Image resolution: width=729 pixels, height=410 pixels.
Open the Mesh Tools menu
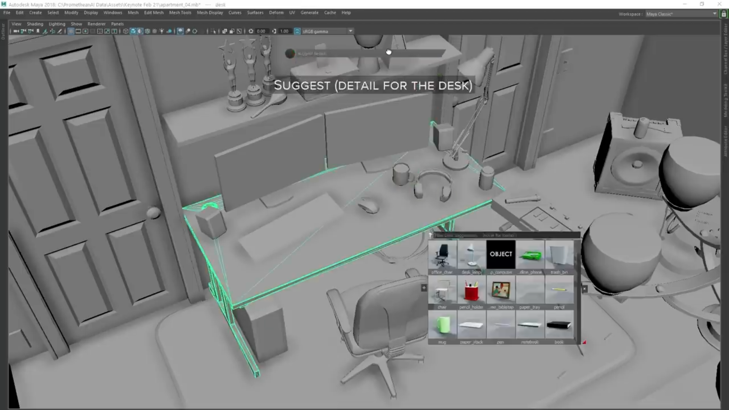coord(180,13)
